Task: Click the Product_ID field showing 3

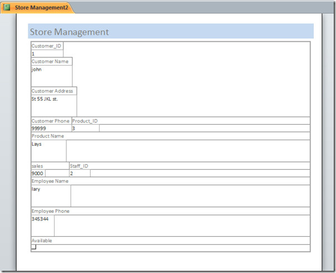Action: pyautogui.click(x=86, y=128)
